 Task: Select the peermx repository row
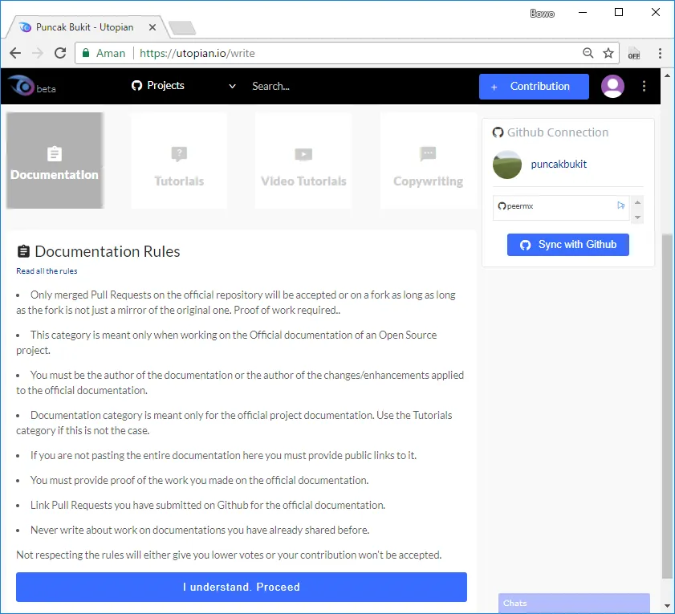click(561, 208)
